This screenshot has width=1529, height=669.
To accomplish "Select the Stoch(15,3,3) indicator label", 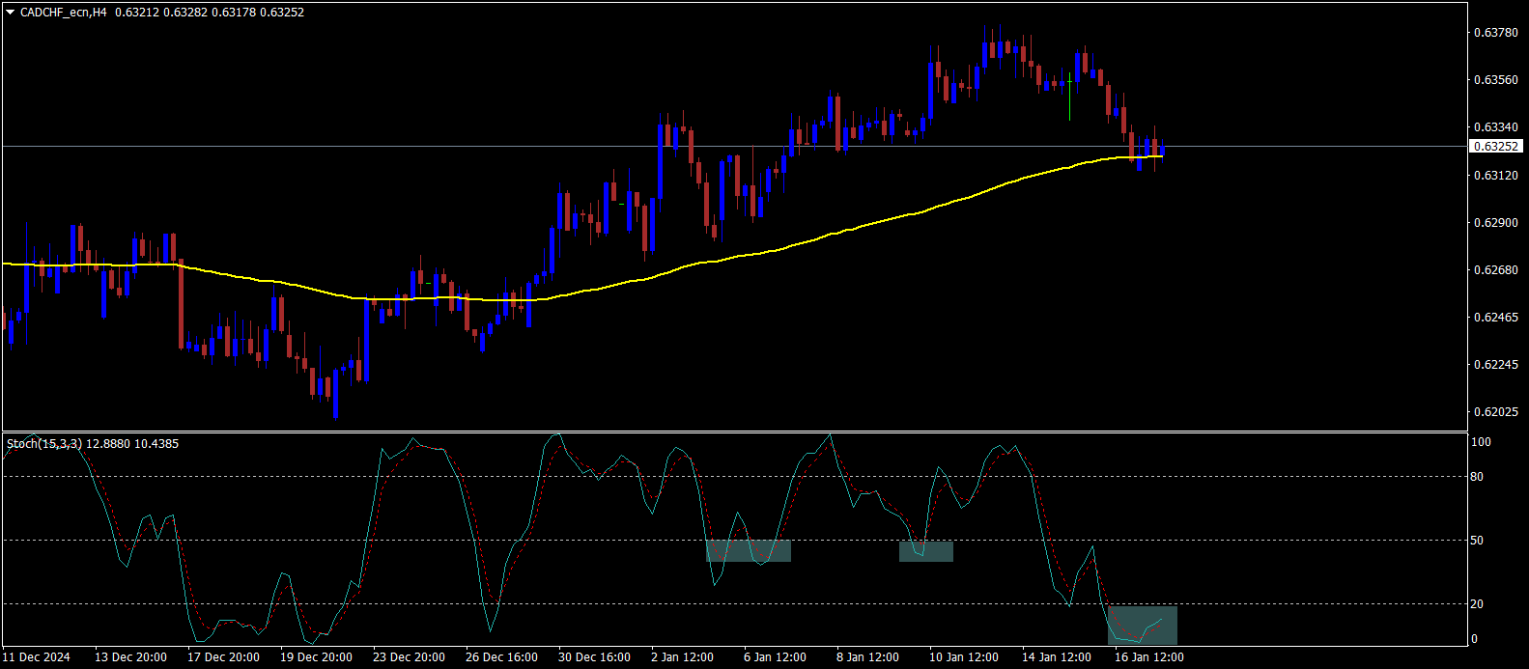I will (44, 444).
